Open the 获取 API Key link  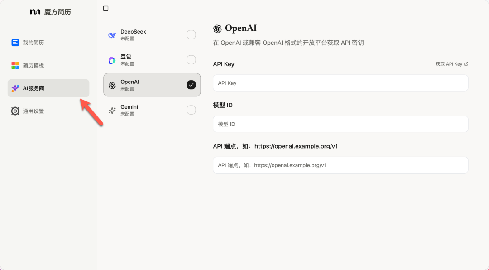[452, 64]
